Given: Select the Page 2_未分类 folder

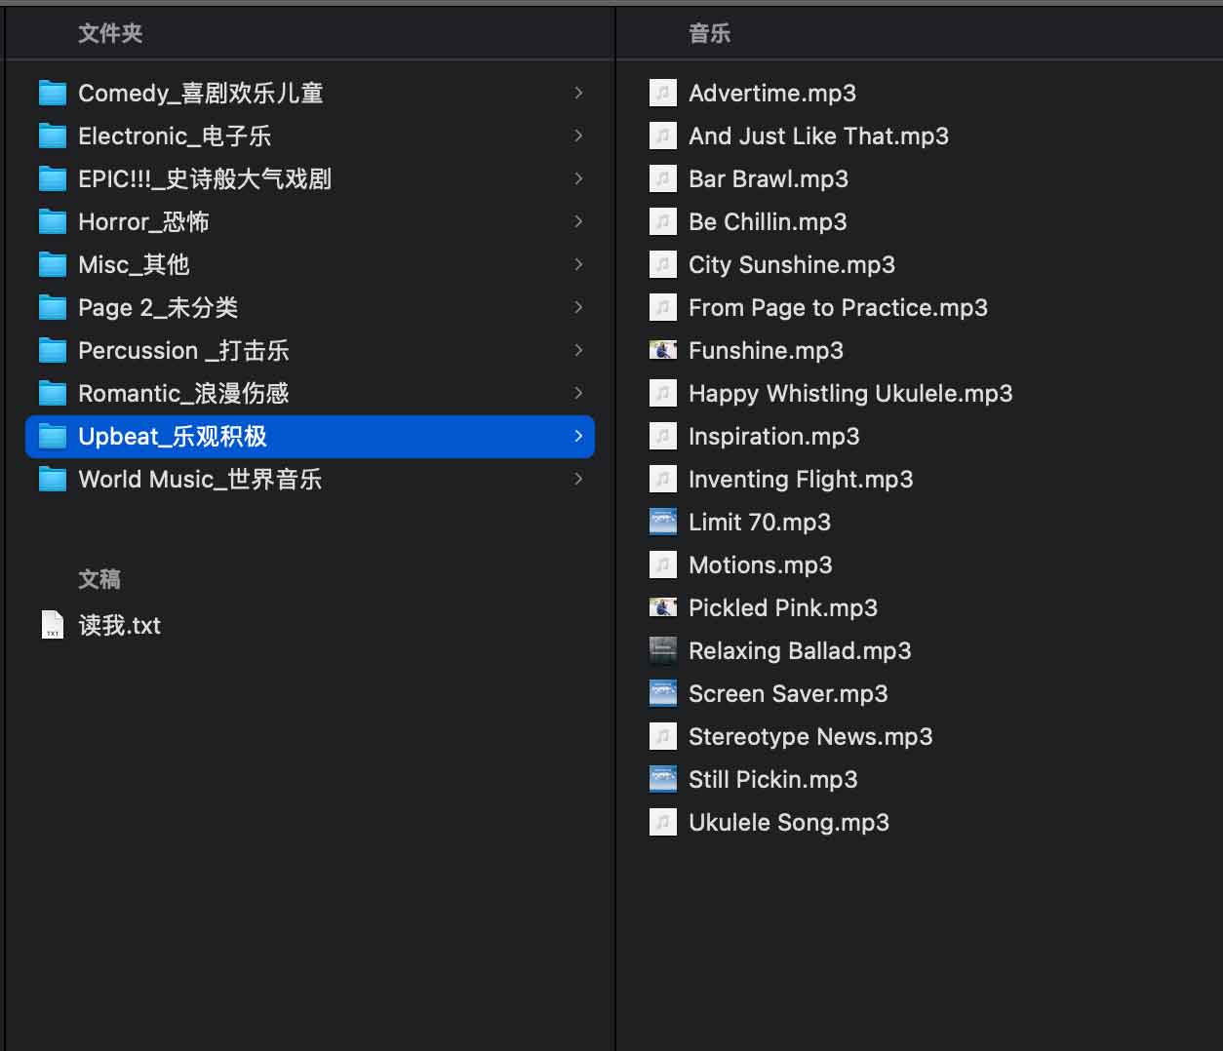Looking at the screenshot, I should [310, 307].
